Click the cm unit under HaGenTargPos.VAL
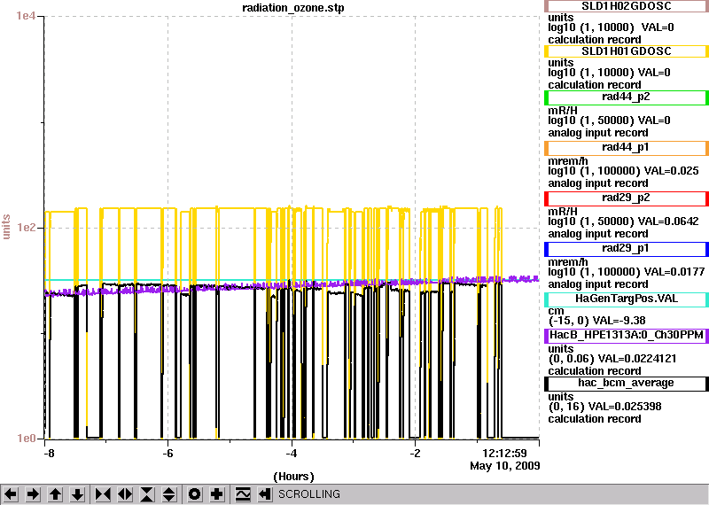This screenshot has width=709, height=505. click(x=557, y=311)
